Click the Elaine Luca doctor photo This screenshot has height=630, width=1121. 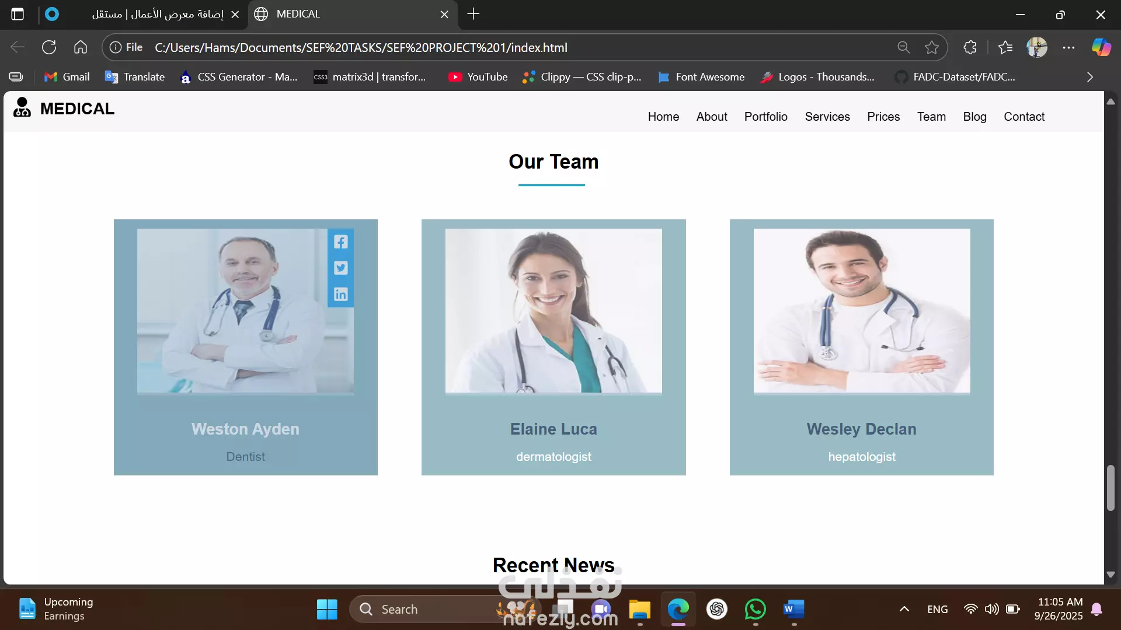(x=553, y=310)
